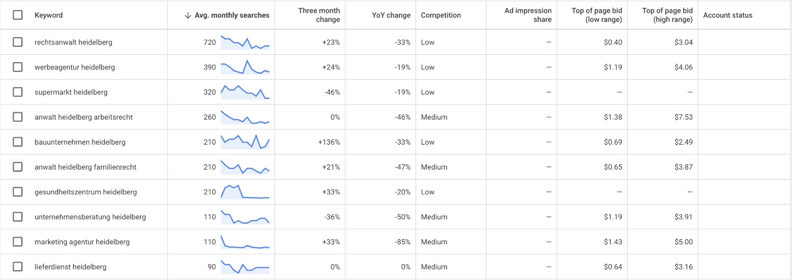Tick checkbox for supermarkt heidelberg

tap(18, 92)
